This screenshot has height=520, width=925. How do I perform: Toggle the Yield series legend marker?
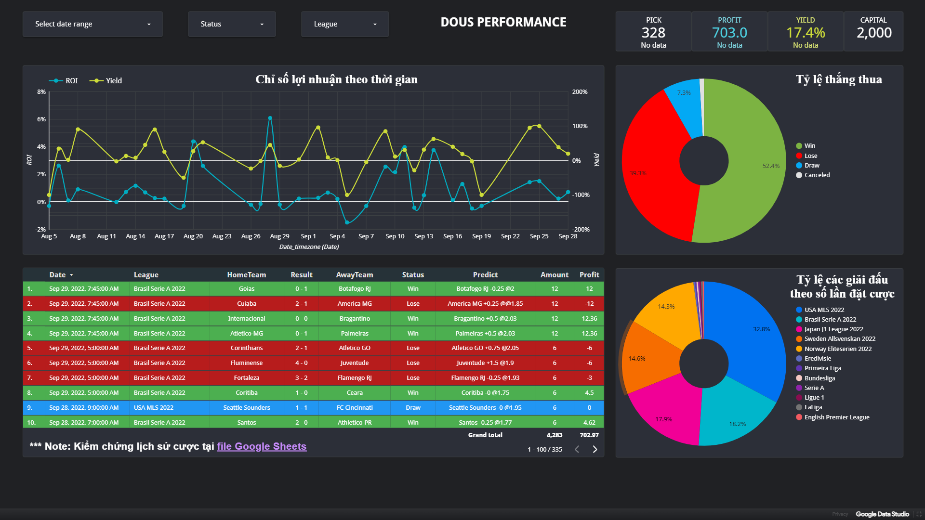click(x=96, y=81)
